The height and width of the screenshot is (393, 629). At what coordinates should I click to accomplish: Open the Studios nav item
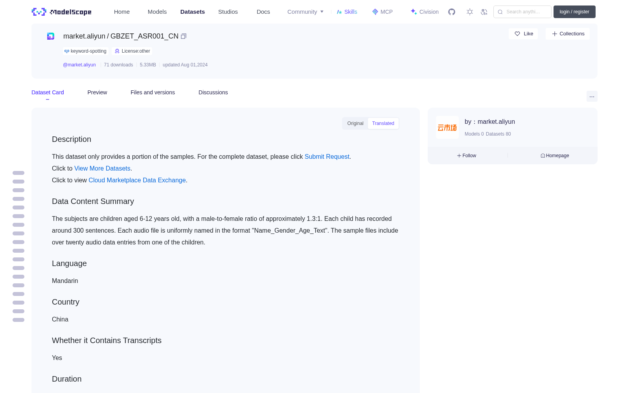228,12
